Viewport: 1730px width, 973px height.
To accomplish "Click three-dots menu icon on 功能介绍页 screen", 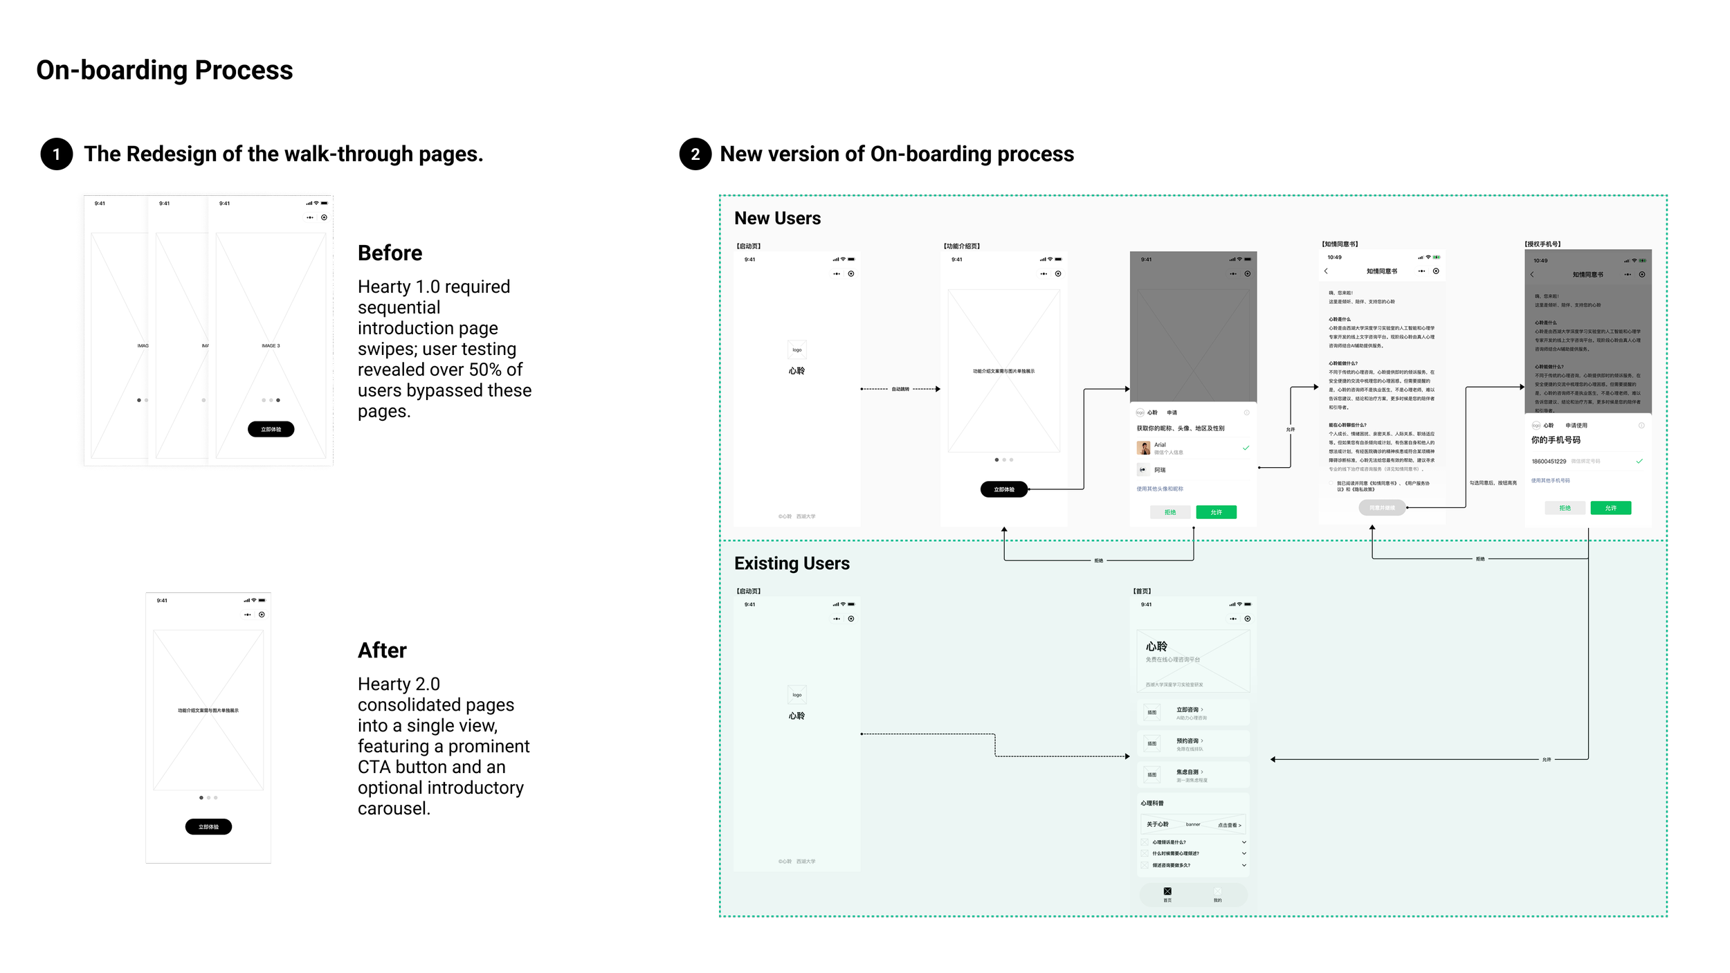I will pos(1044,274).
